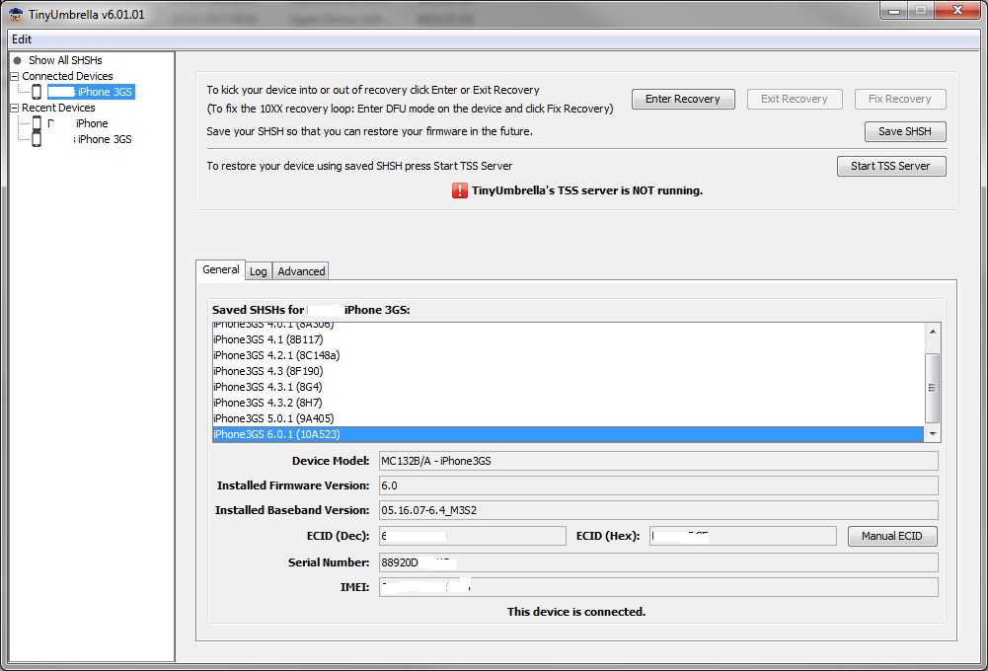This screenshot has width=988, height=671.
Task: Click phone icon beside recent iPhone 3GS
Action: click(37, 139)
